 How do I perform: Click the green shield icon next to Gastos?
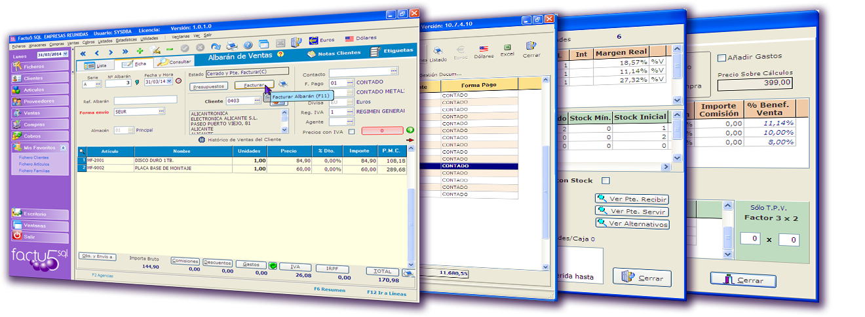pyautogui.click(x=272, y=265)
